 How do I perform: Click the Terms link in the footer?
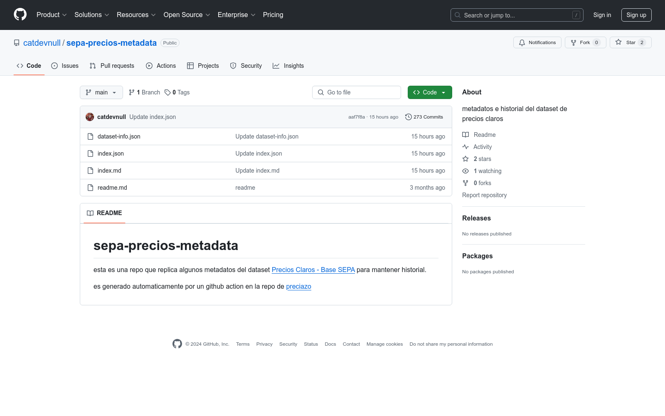pyautogui.click(x=243, y=344)
